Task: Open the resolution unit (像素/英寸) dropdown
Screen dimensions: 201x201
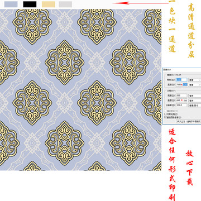Action: [x=195, y=106]
